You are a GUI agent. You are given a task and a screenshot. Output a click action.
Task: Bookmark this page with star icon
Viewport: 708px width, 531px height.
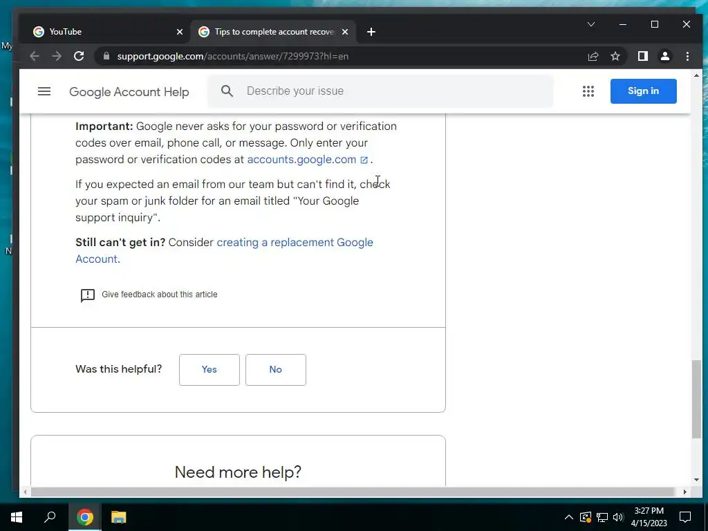[615, 56]
